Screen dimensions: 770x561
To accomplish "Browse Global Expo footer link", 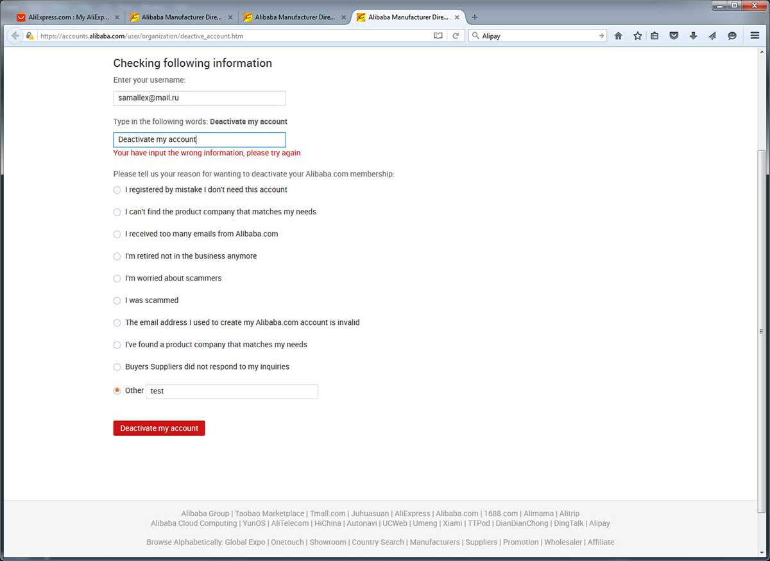I will (x=245, y=542).
